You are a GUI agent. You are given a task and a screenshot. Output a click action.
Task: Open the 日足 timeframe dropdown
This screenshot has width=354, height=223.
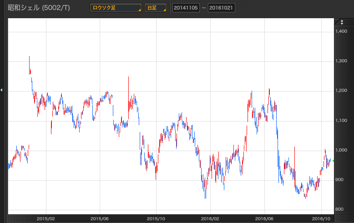point(156,8)
